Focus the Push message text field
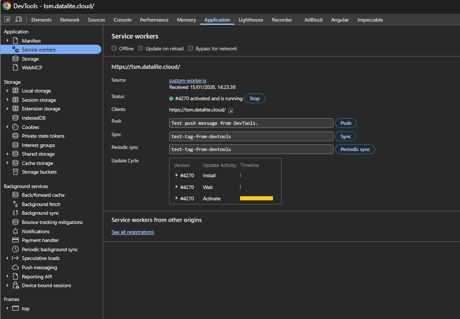Viewport: 460px width, 319px height. click(x=251, y=123)
